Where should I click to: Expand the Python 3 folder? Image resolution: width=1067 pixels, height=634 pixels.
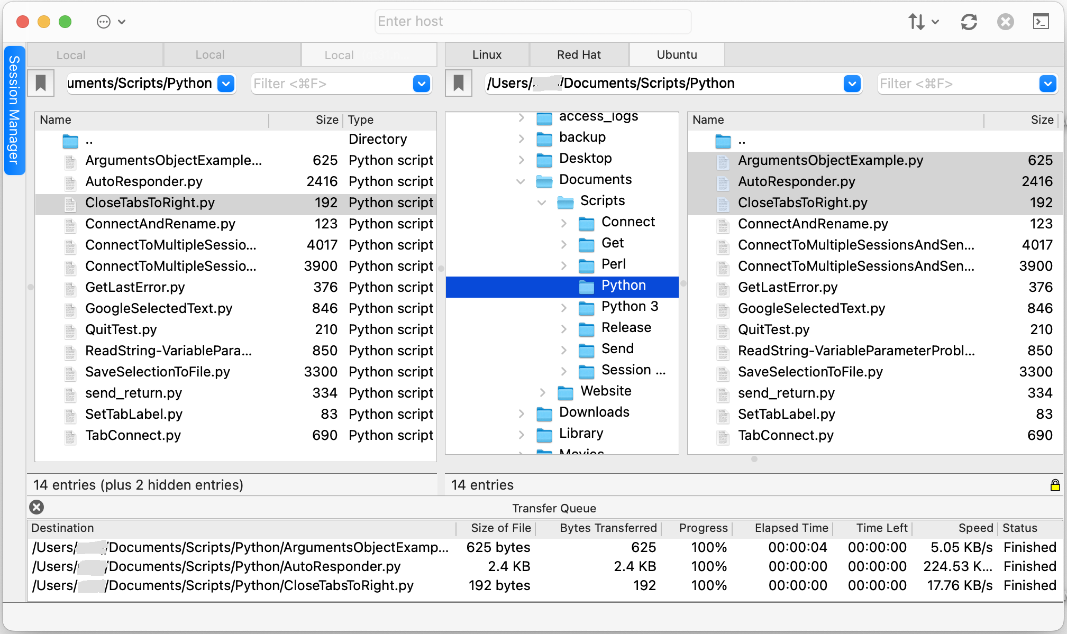point(563,307)
